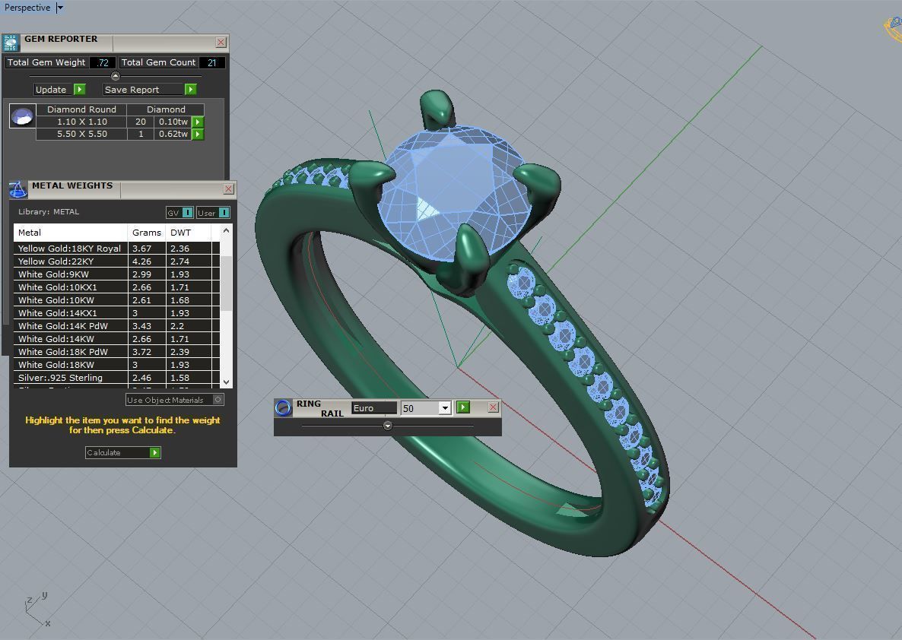Click the 1.10 X 1.10 gem size cell
Image resolution: width=902 pixels, height=640 pixels.
[81, 122]
